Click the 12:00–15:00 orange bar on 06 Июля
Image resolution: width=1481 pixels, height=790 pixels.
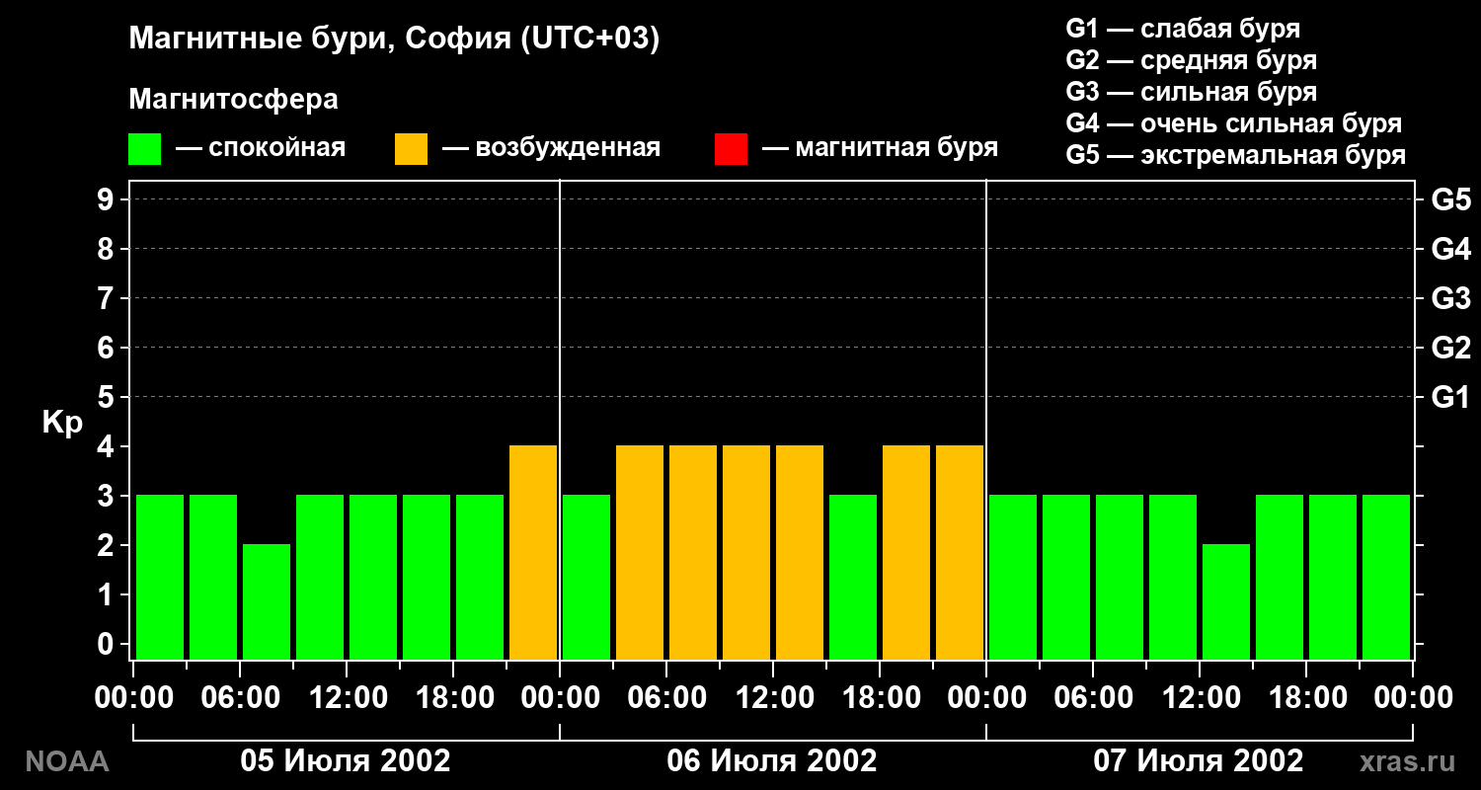(x=800, y=552)
